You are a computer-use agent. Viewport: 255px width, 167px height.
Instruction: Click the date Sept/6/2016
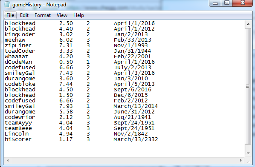[x=132, y=90]
